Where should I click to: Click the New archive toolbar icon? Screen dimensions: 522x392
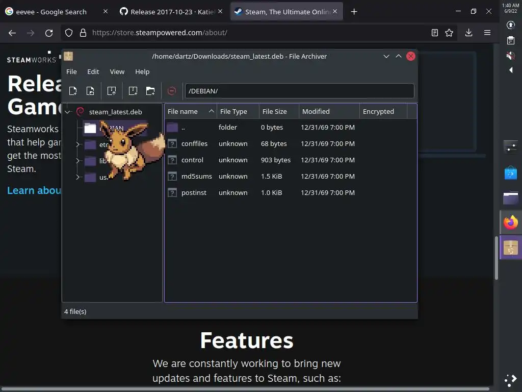pyautogui.click(x=72, y=91)
